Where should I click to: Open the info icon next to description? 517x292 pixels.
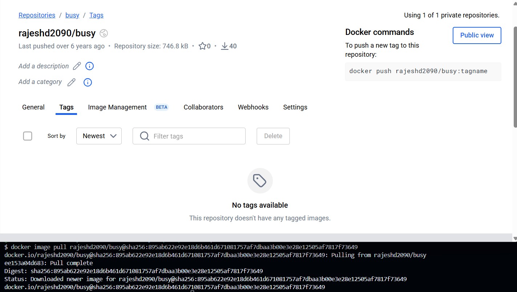[x=89, y=66]
